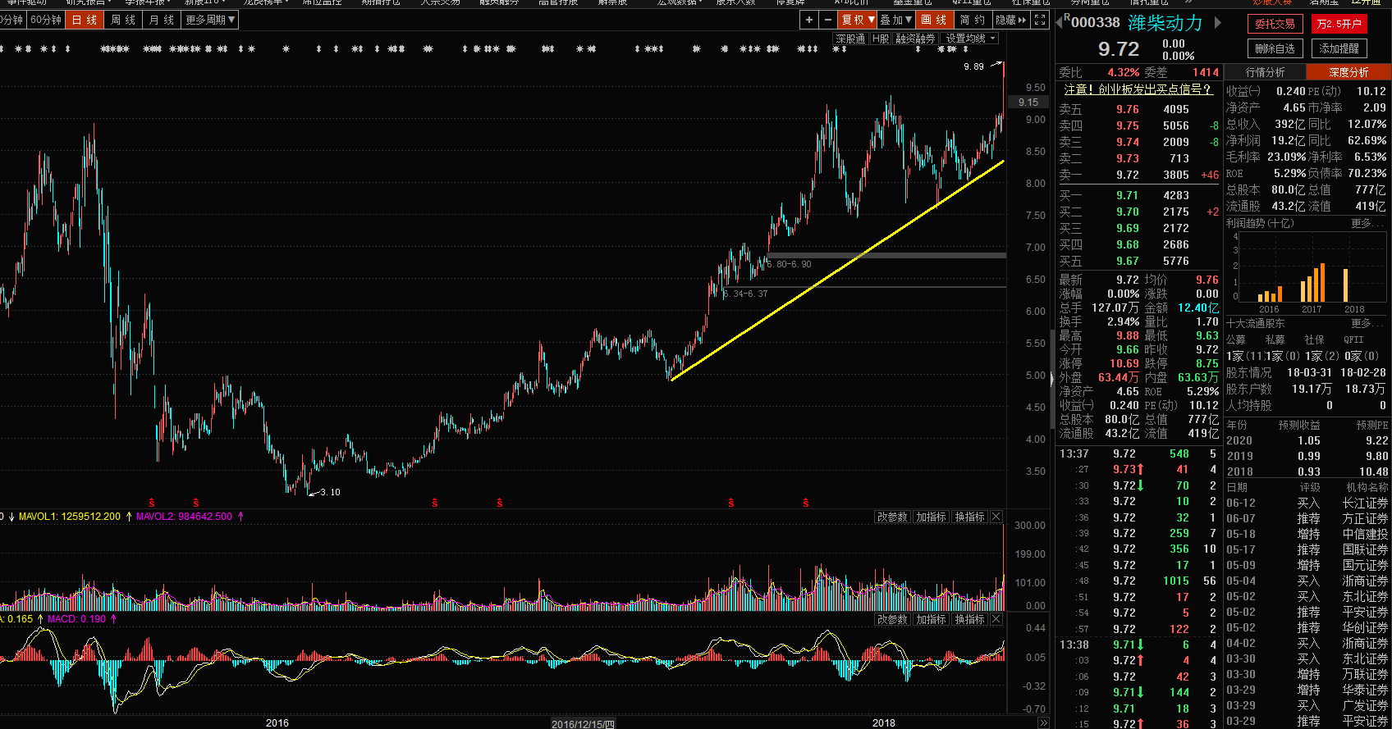Click the second red $ marker under chart
The height and width of the screenshot is (729, 1392).
pos(195,503)
